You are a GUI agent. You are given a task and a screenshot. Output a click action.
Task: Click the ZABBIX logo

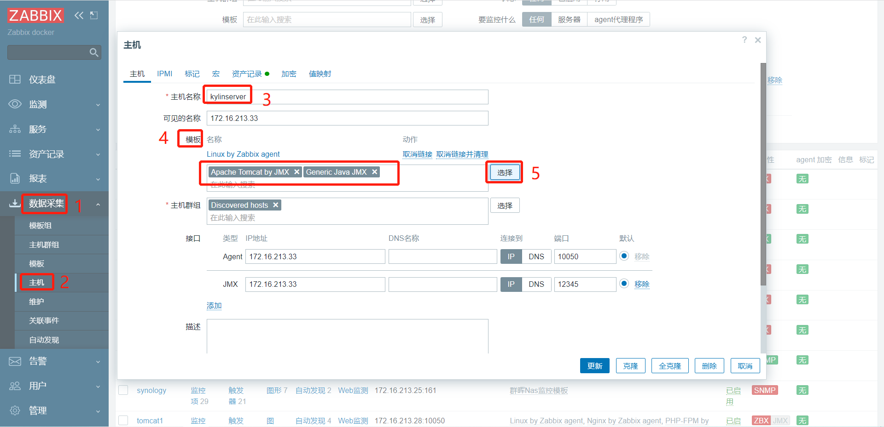[35, 15]
